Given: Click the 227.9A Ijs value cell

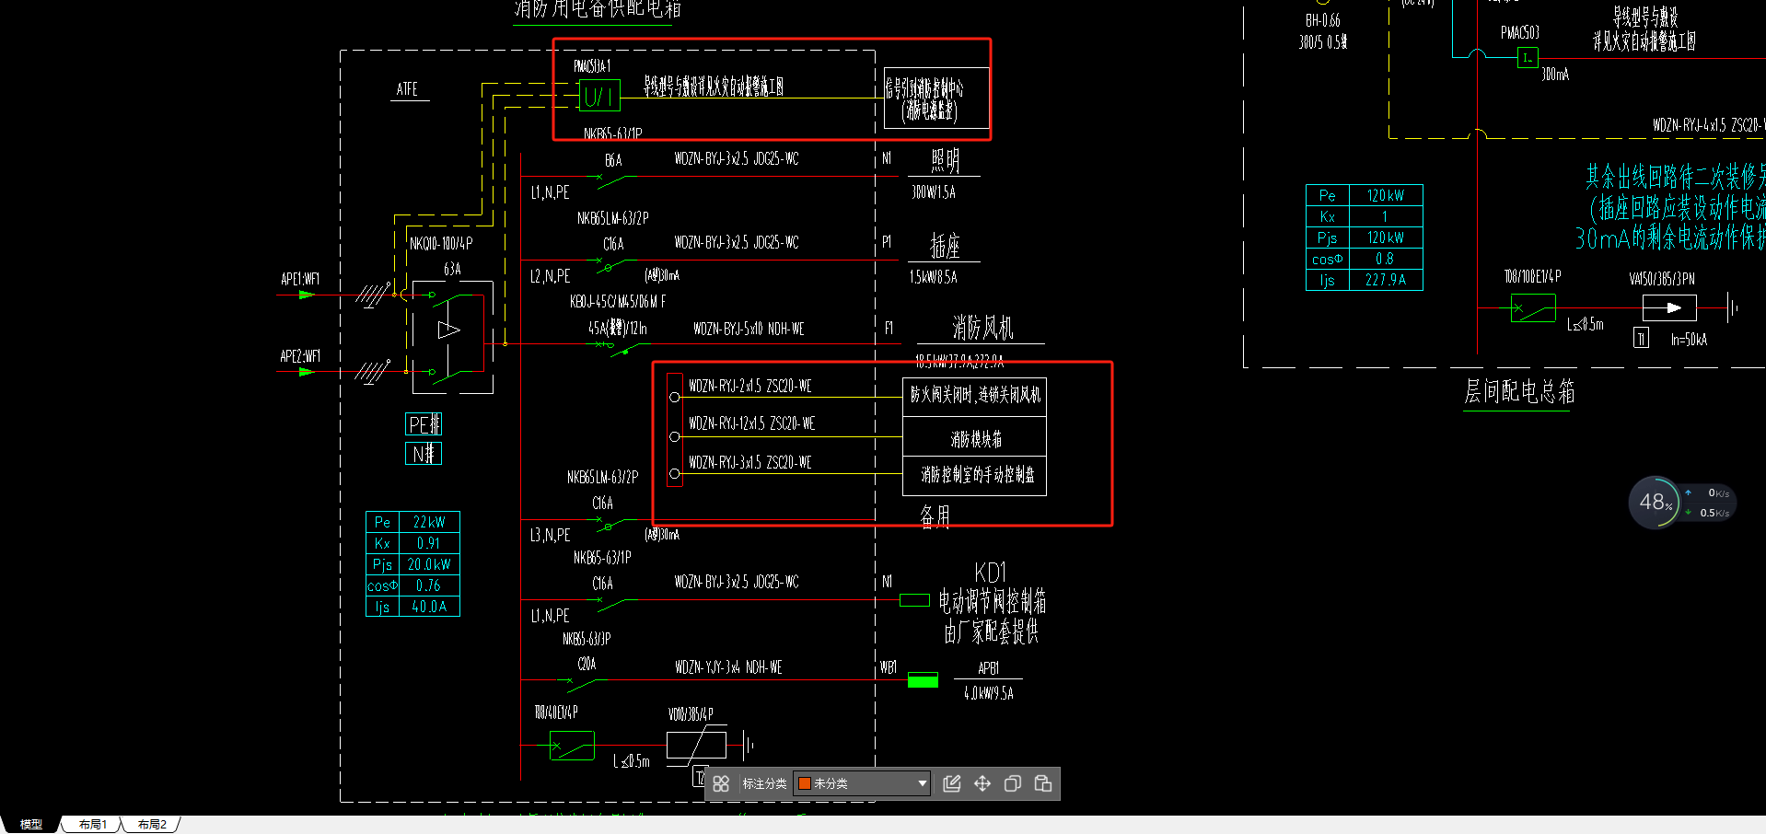Looking at the screenshot, I should tap(1386, 280).
